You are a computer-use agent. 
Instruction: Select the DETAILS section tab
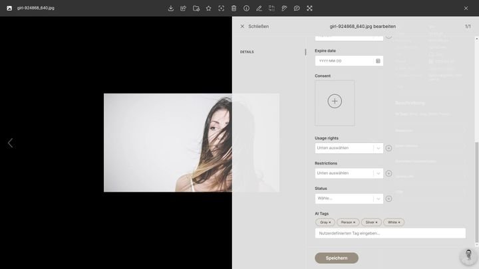pyautogui.click(x=247, y=52)
